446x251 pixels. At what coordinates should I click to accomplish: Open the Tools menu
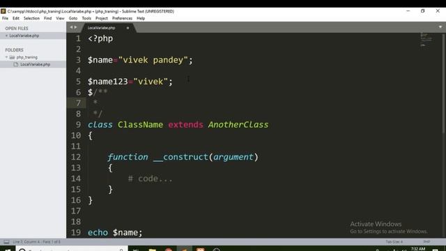pyautogui.click(x=86, y=18)
